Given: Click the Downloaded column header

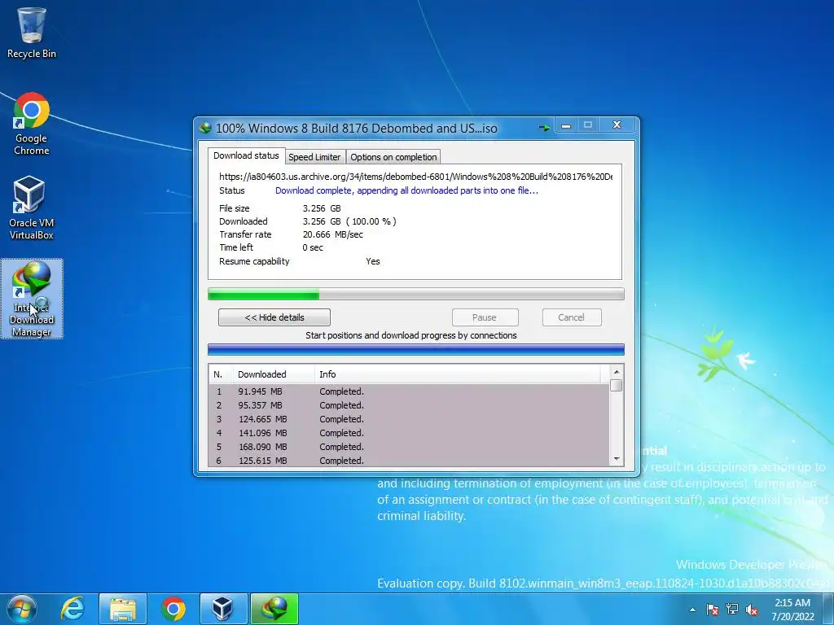Looking at the screenshot, I should pos(274,374).
